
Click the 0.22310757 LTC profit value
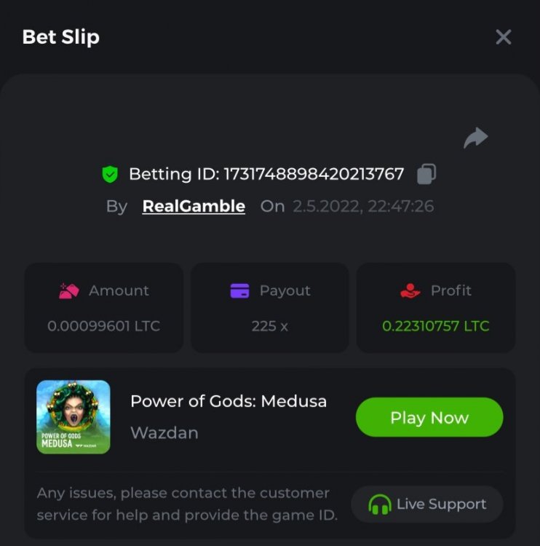(x=435, y=326)
